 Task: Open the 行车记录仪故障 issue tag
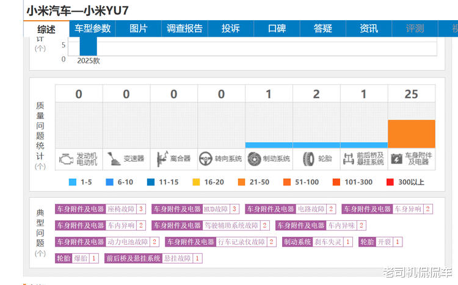pyautogui.click(x=220, y=242)
